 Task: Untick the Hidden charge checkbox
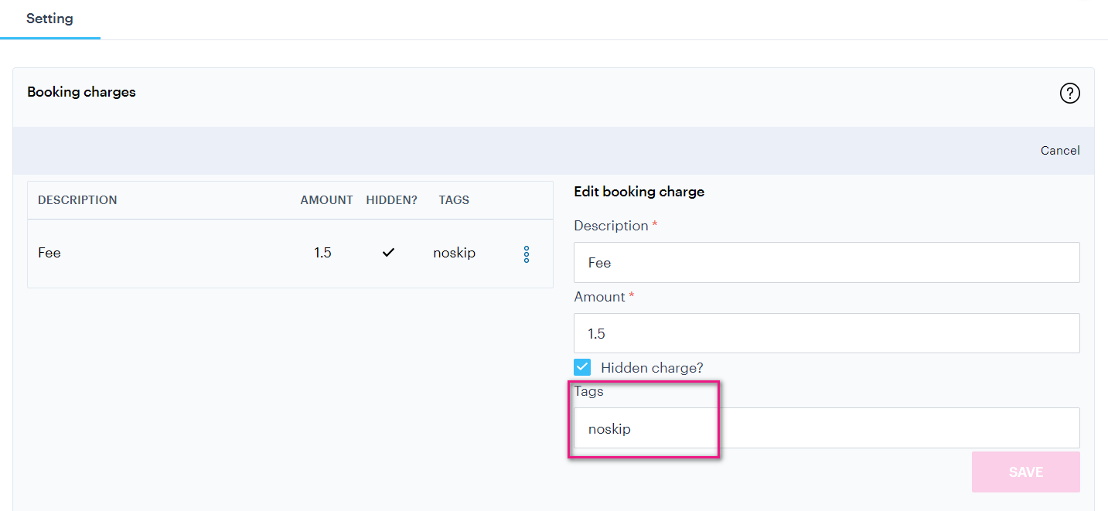click(582, 367)
